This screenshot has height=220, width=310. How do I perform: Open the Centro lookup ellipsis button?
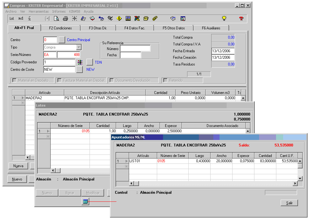[62, 40]
